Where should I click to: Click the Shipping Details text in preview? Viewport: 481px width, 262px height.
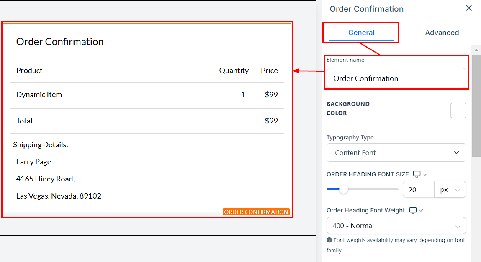(x=41, y=145)
